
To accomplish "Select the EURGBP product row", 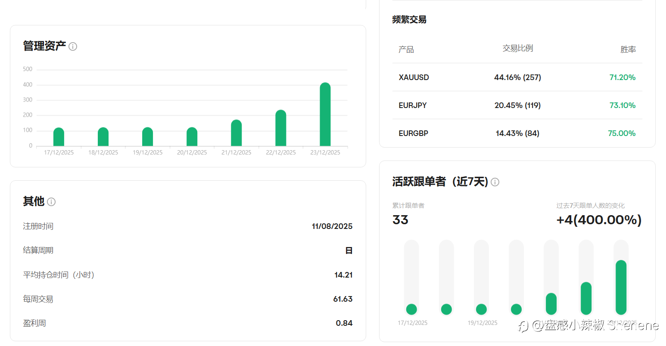I will [517, 133].
